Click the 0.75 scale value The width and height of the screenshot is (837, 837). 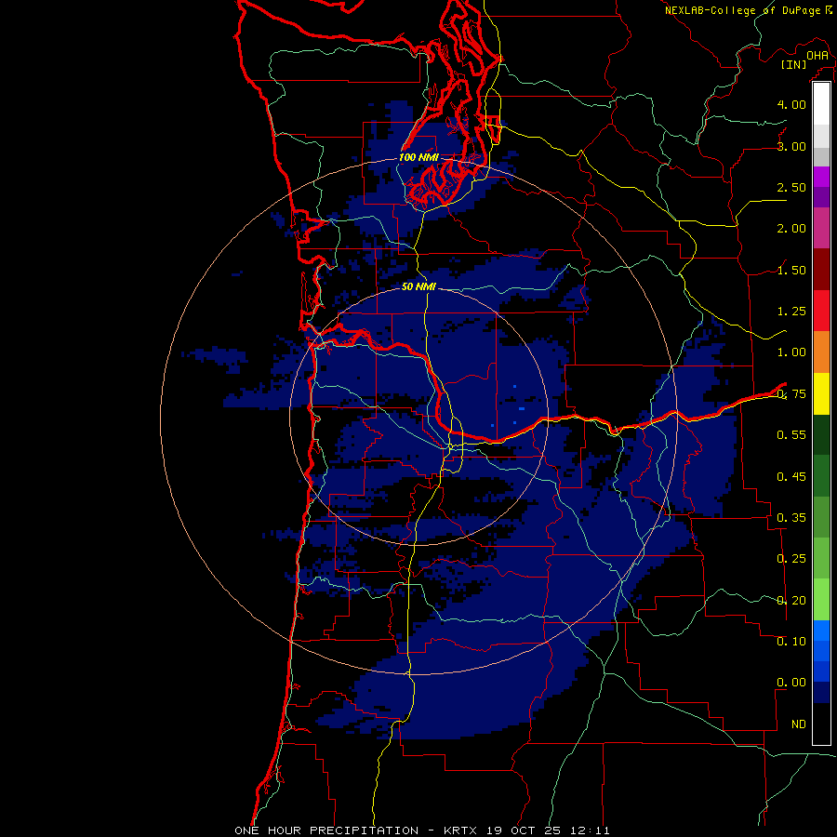pyautogui.click(x=791, y=394)
